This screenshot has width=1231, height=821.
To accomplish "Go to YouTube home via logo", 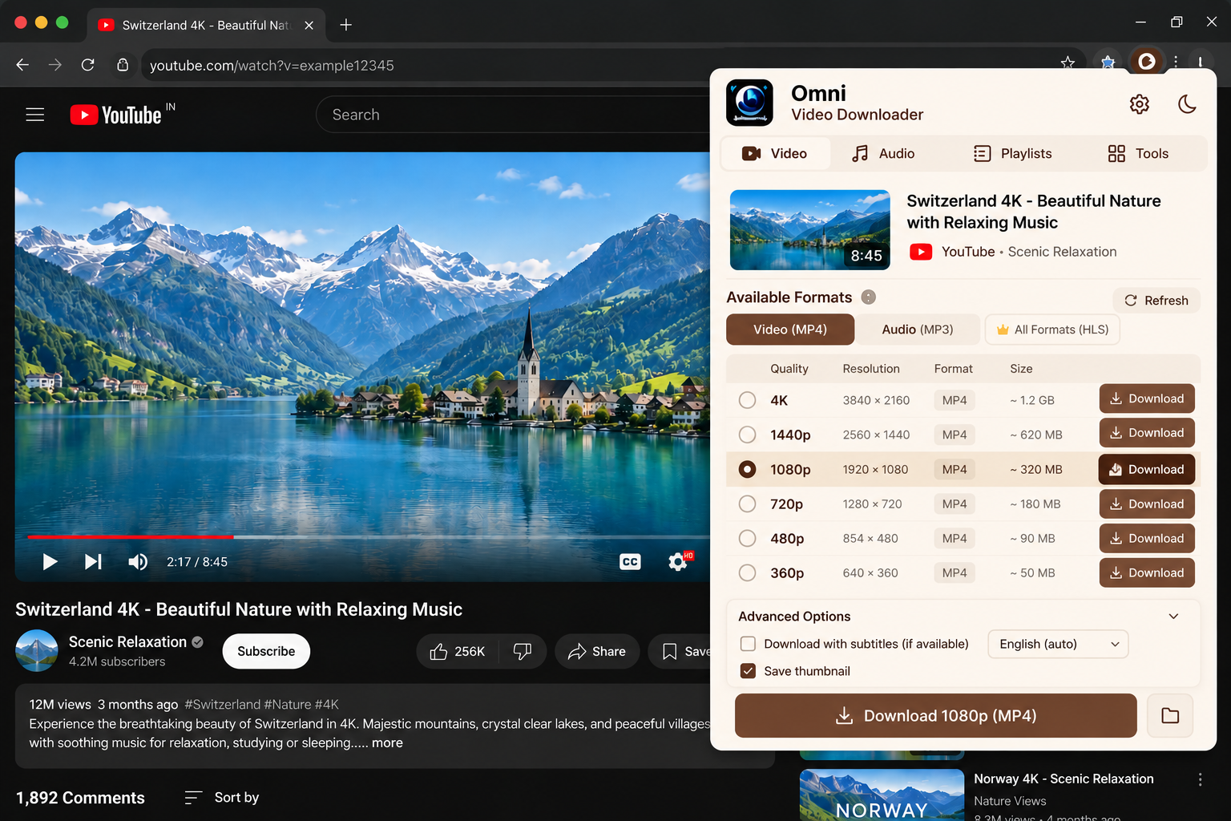I will coord(116,115).
